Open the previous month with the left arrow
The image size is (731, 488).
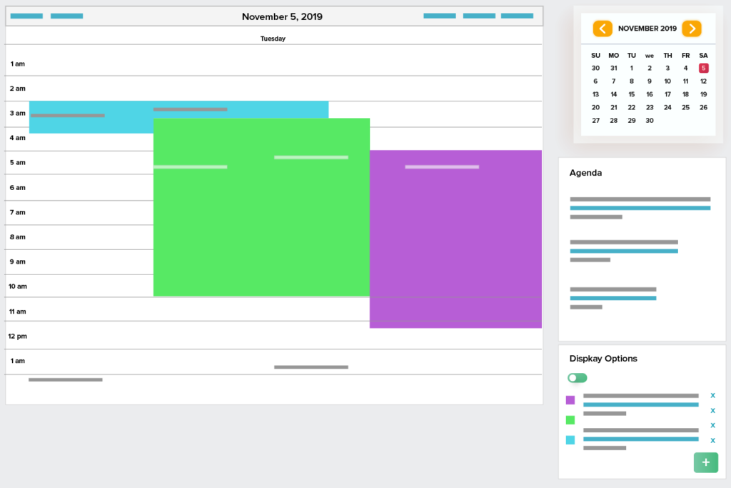click(x=603, y=29)
